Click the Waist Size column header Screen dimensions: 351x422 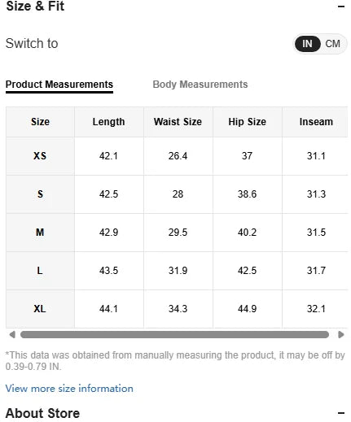click(x=178, y=122)
